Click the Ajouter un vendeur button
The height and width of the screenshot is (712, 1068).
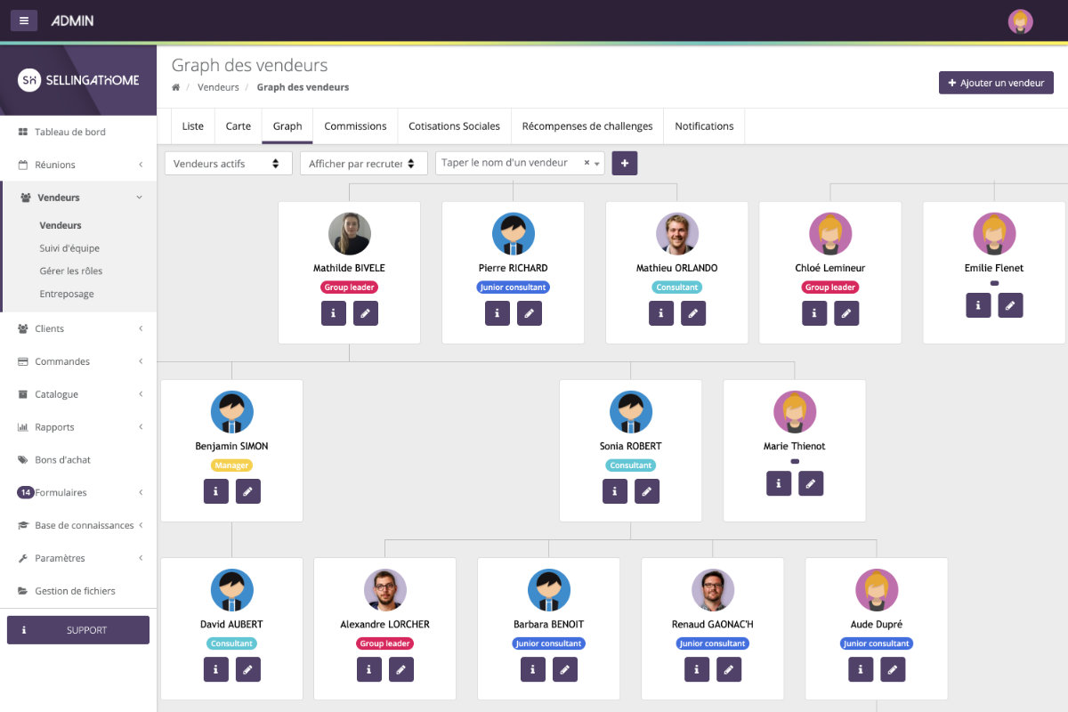click(x=996, y=83)
